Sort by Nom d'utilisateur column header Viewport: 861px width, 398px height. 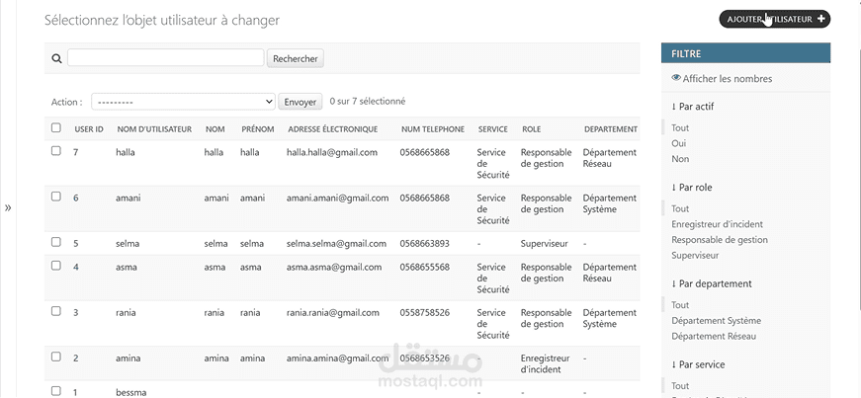coord(154,129)
